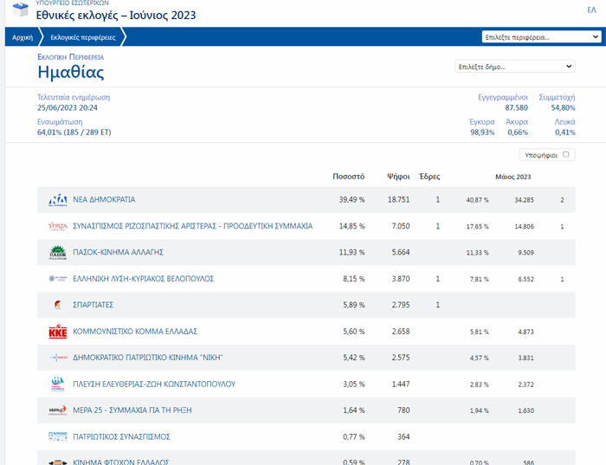Viewport: 606px width, 465px height.
Task: Click the Νέα Δημοκρατία party logo
Action: click(58, 200)
